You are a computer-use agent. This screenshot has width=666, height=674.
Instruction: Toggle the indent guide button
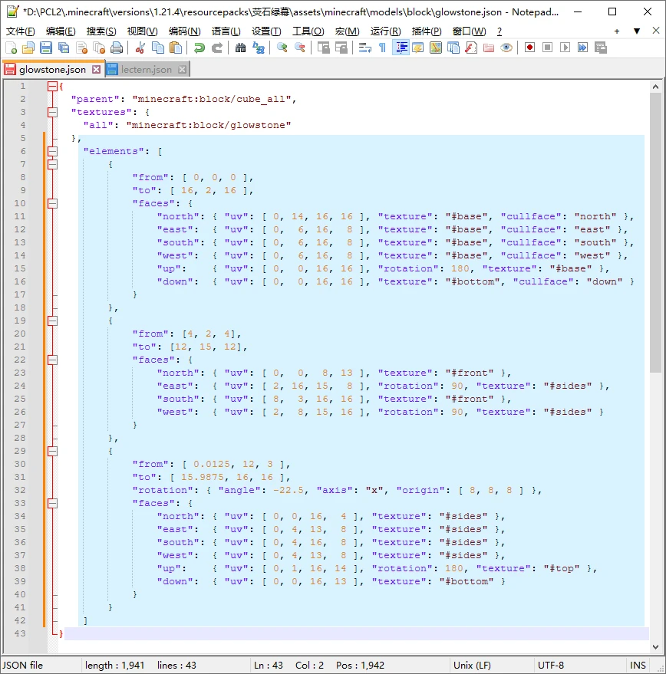(x=401, y=48)
